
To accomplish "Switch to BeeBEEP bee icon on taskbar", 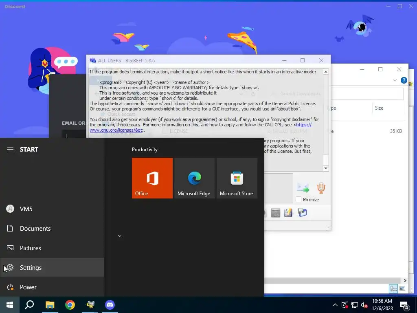I will 90,305.
